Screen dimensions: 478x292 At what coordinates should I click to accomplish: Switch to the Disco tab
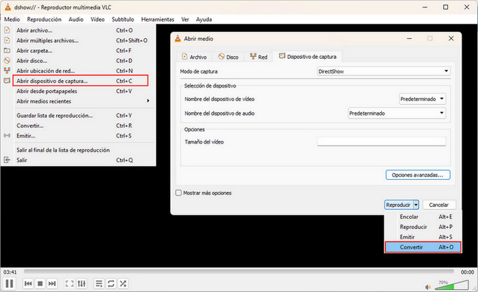coord(228,57)
